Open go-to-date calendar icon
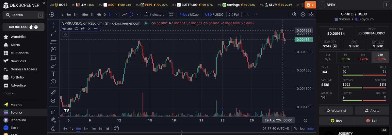Viewport: 392px width, 135px height. point(117,129)
